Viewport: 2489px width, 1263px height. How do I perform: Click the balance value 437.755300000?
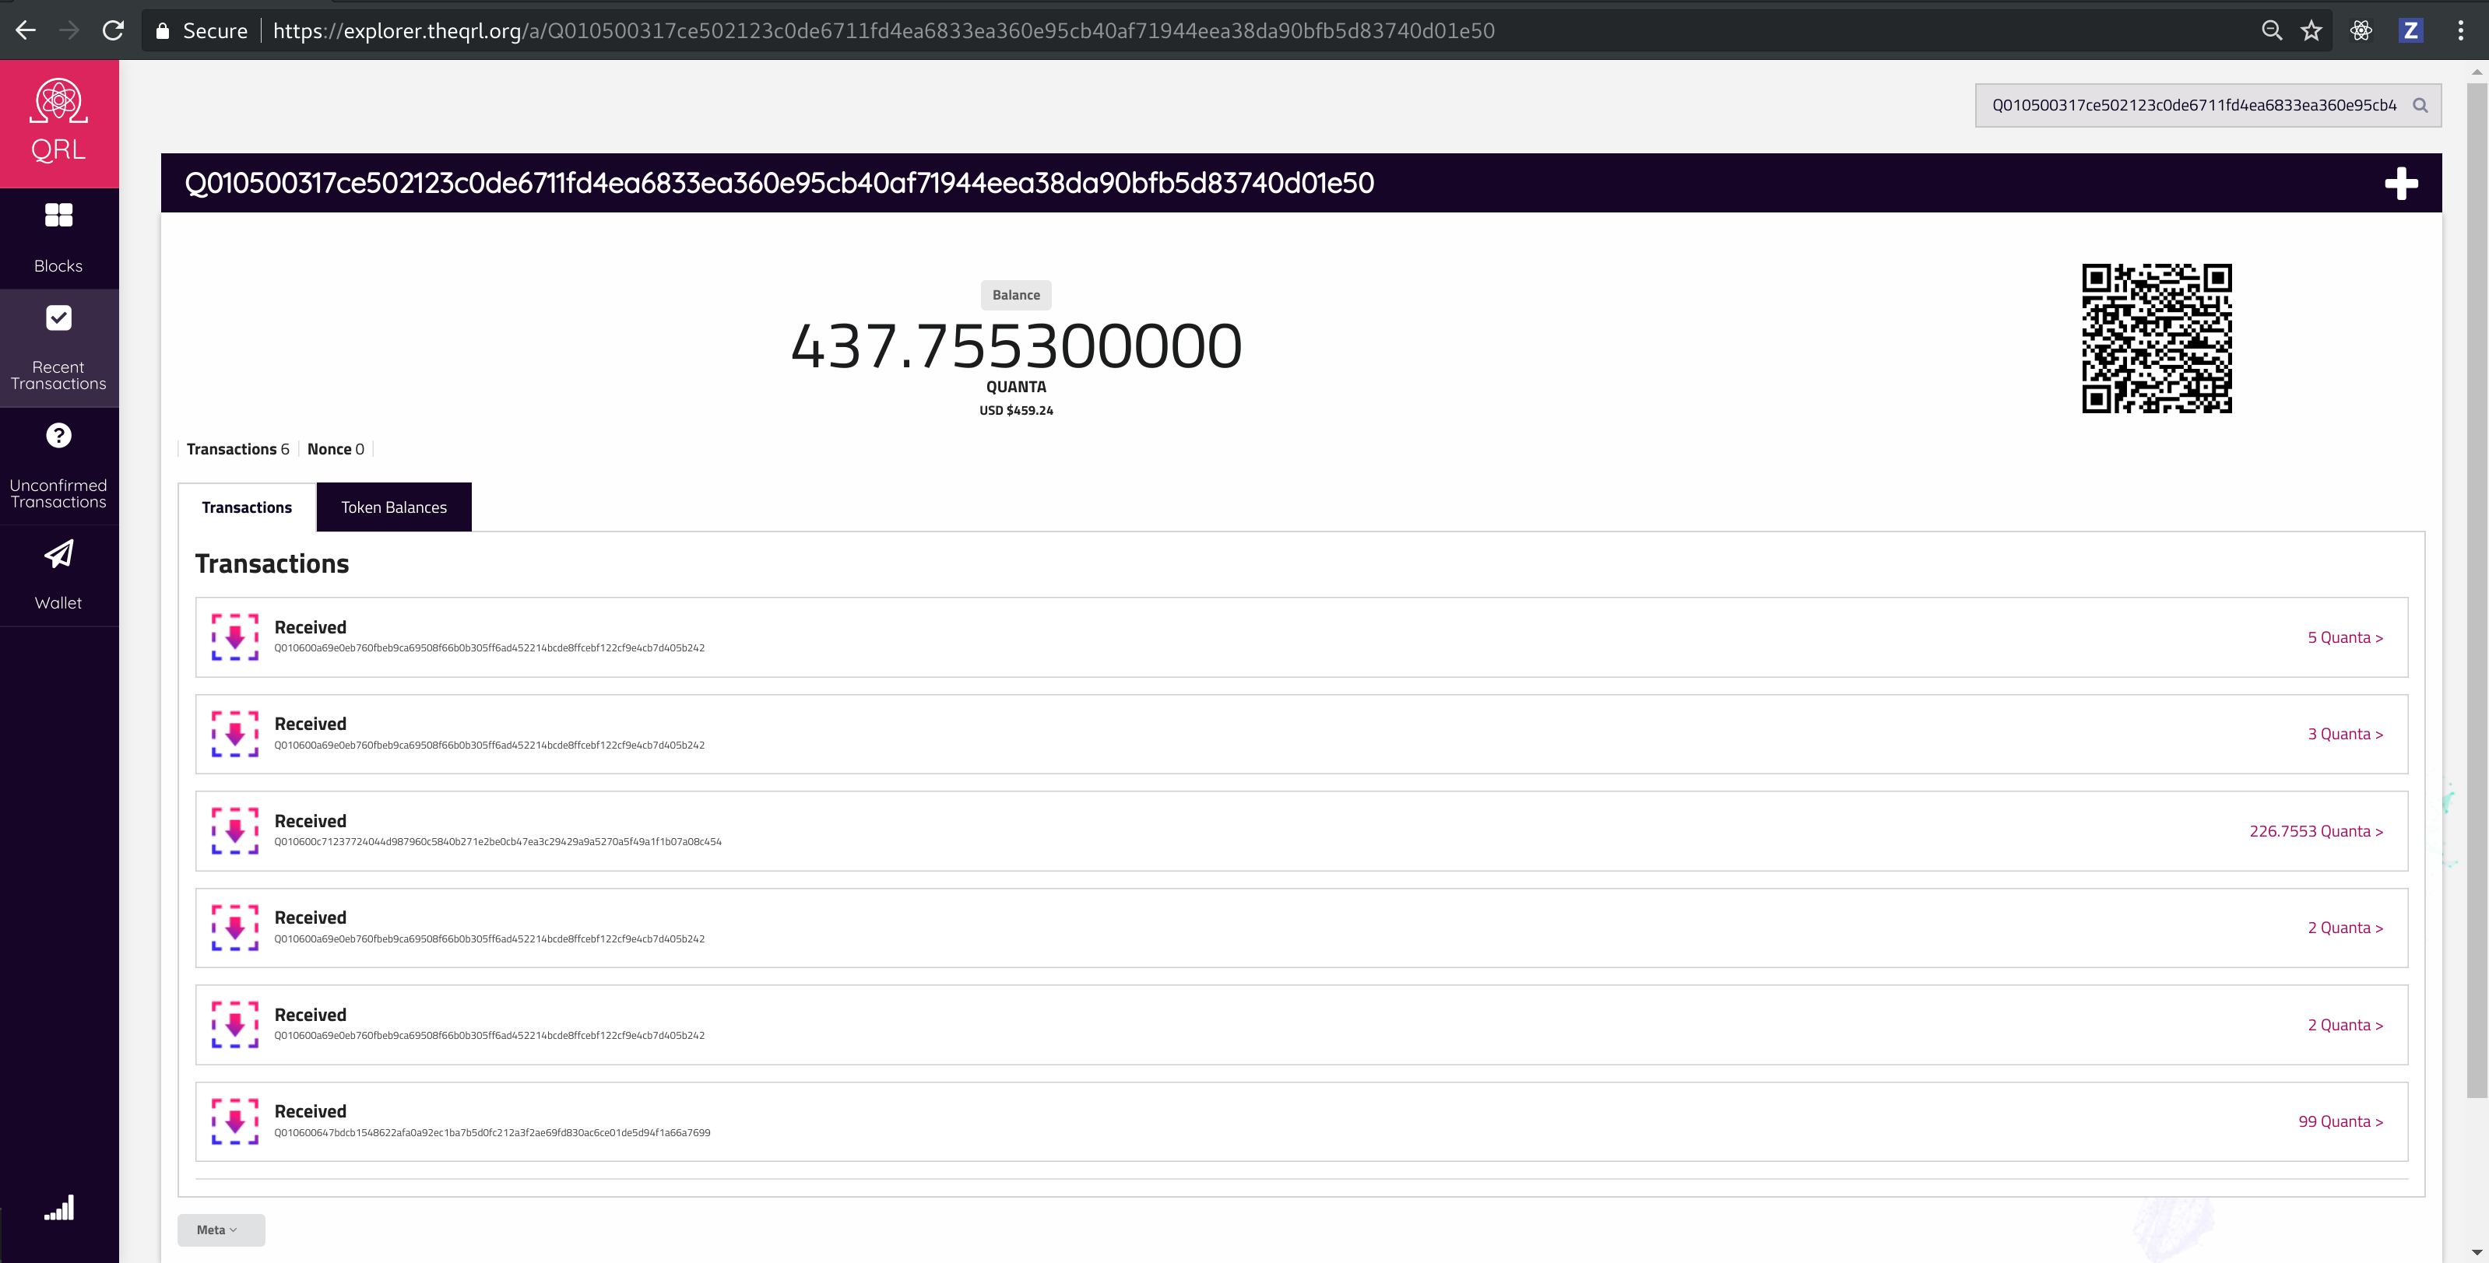[1015, 346]
